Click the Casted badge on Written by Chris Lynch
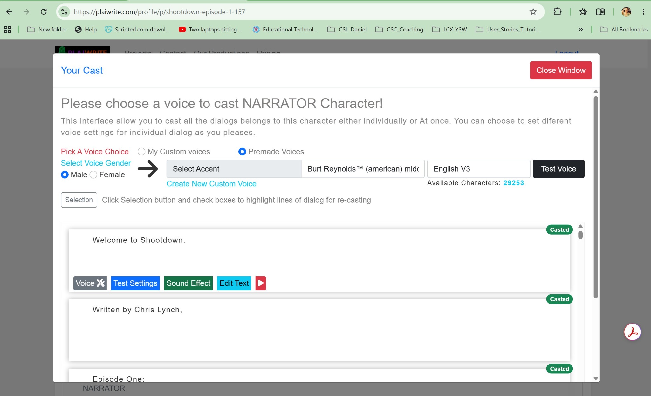Image resolution: width=651 pixels, height=396 pixels. pos(559,299)
